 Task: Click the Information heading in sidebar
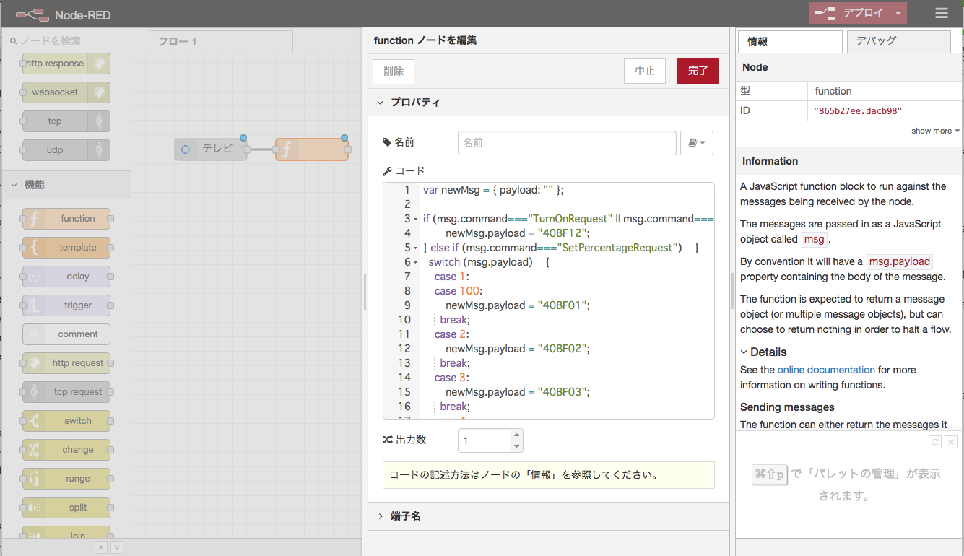770,161
